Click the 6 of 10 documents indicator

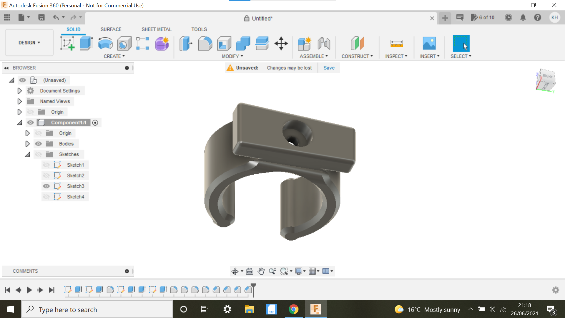483,18
